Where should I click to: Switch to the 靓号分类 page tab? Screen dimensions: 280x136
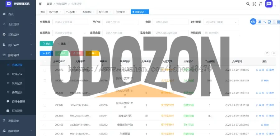coord(105,12)
